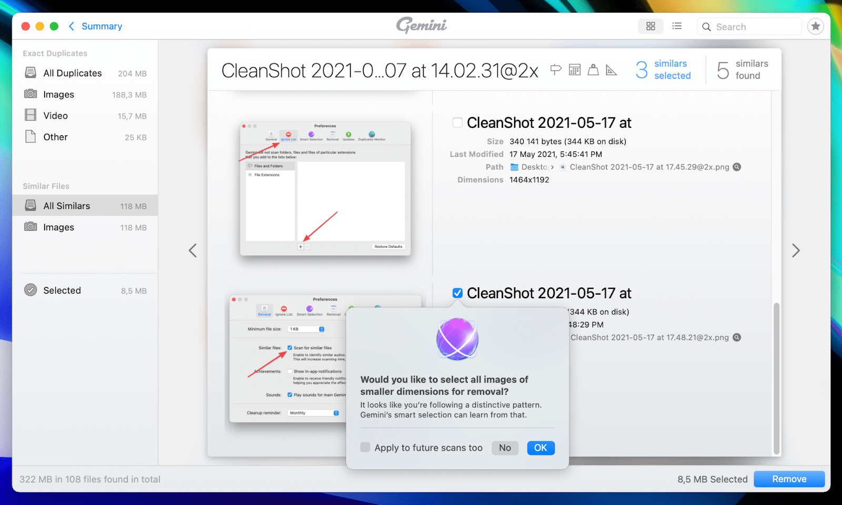842x505 pixels.
Task: Sort by date calendar icon
Action: pos(575,69)
